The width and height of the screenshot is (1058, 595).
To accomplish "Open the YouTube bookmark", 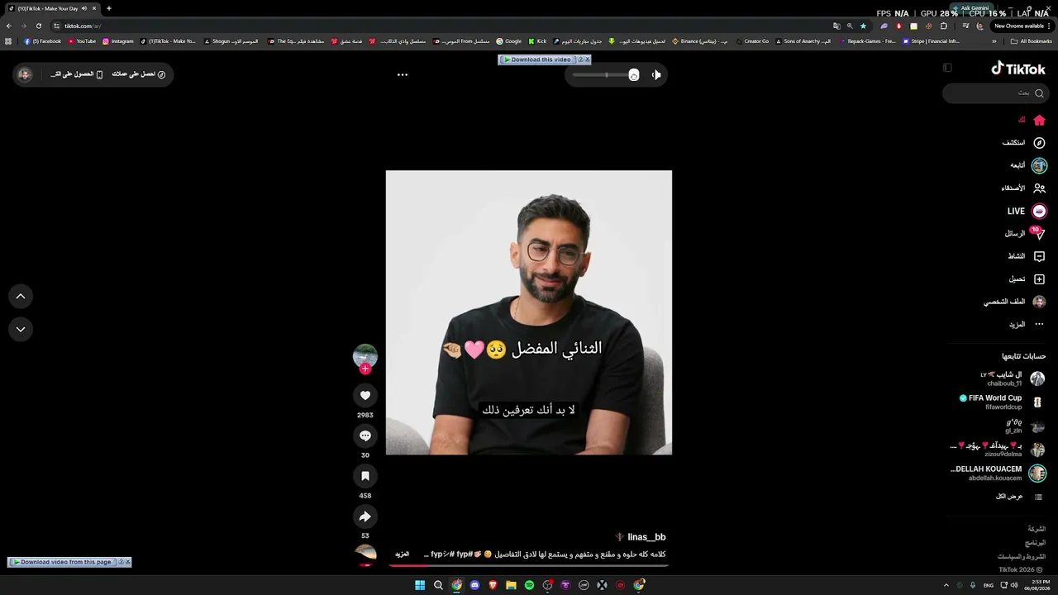I will click(x=82, y=41).
